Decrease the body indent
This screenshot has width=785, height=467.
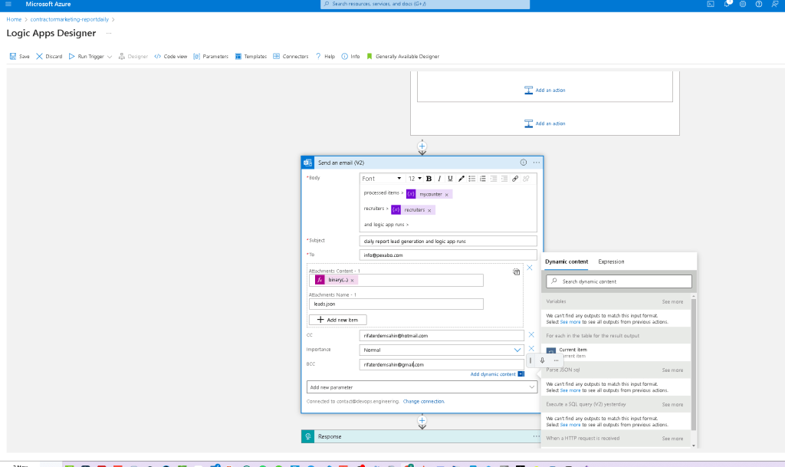(494, 179)
